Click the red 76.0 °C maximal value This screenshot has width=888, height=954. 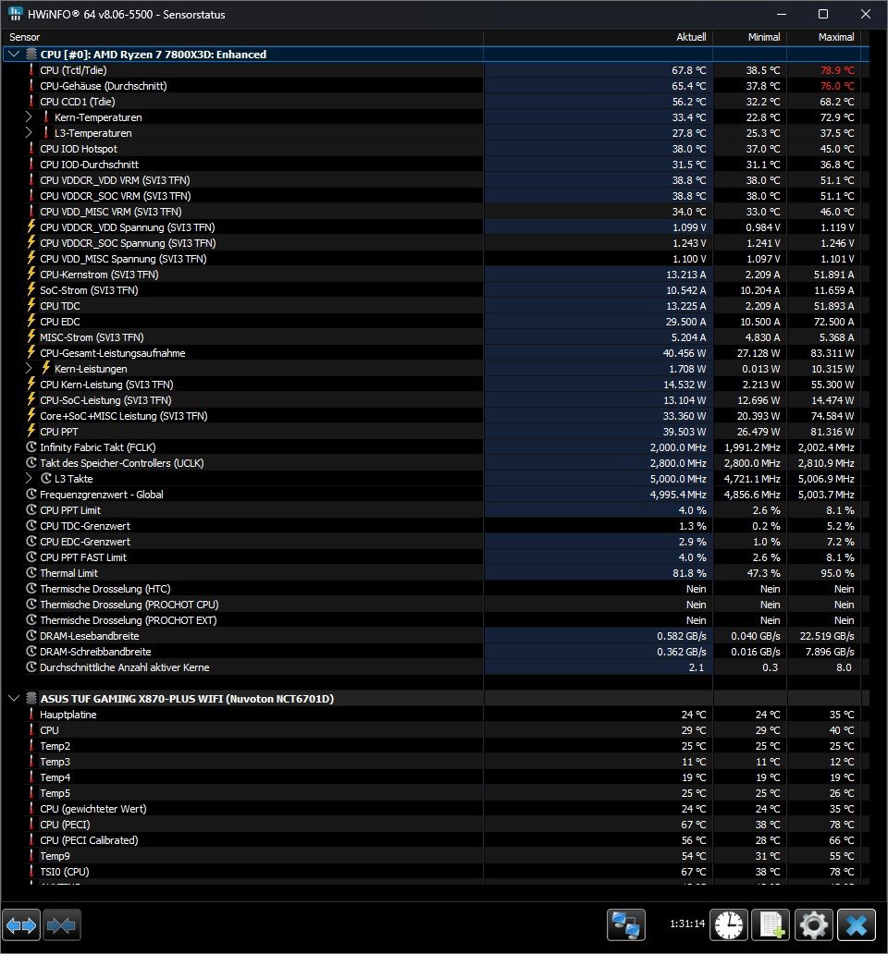[x=837, y=86]
